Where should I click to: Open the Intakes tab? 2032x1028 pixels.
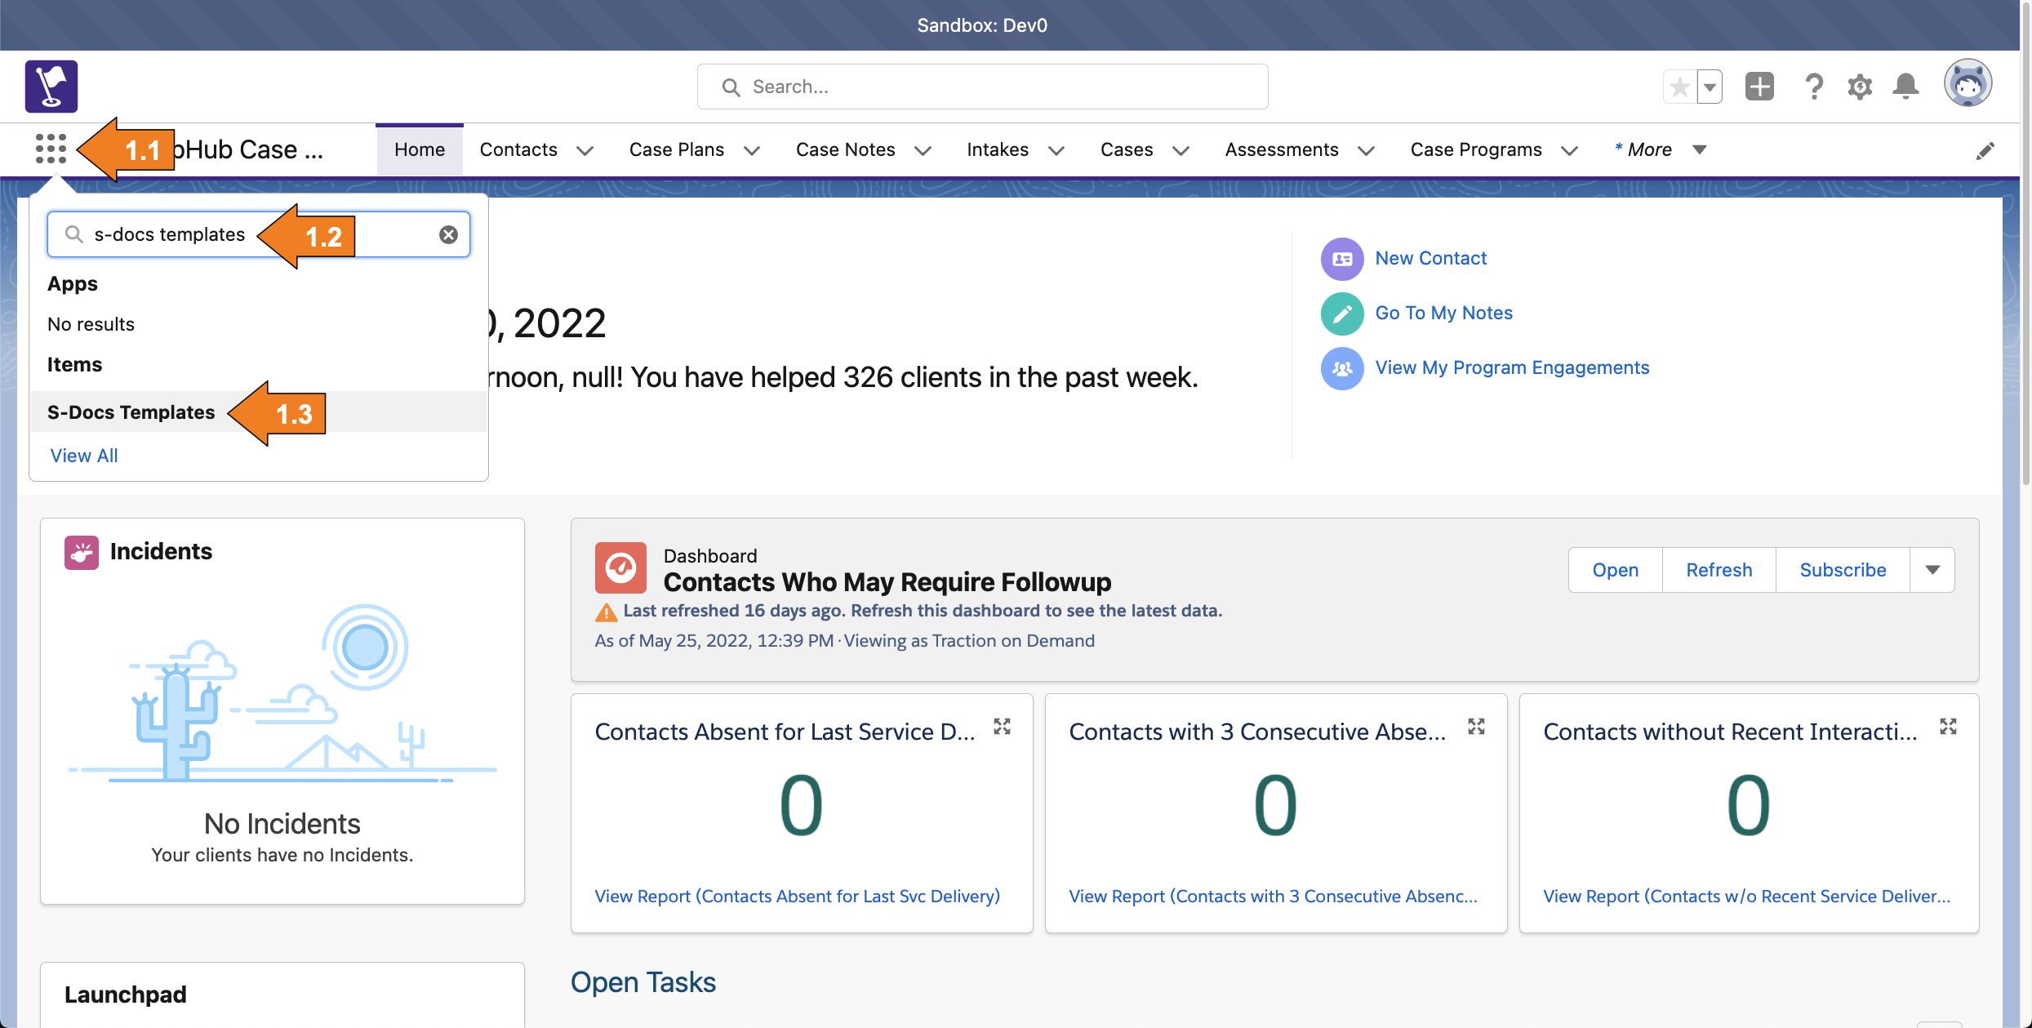[x=997, y=149]
